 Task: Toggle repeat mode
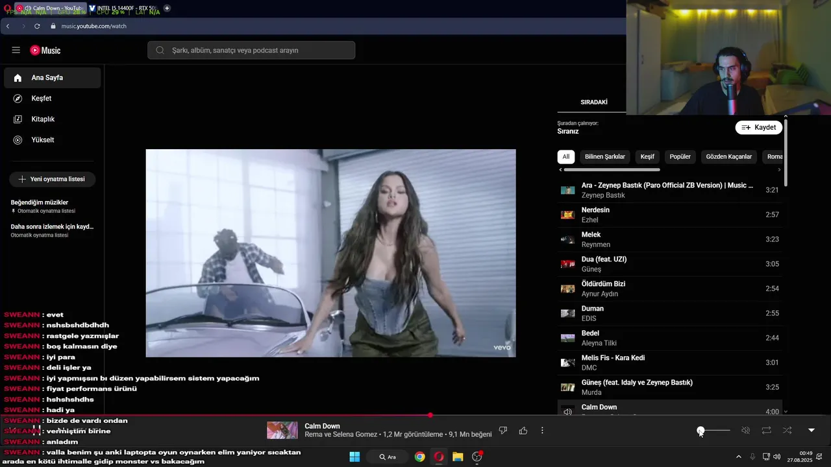(x=767, y=430)
